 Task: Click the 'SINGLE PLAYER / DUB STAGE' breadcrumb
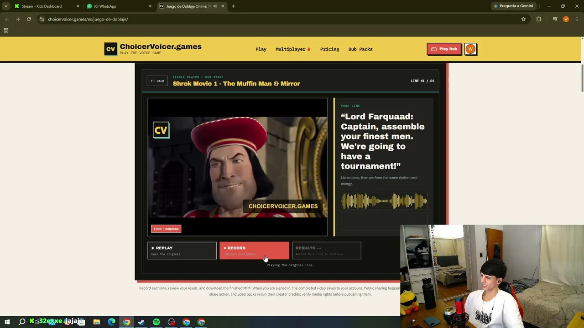pos(198,77)
